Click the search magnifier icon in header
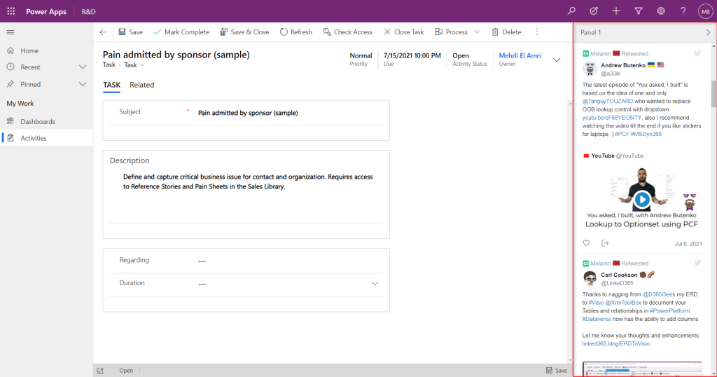The width and height of the screenshot is (717, 377). coord(572,11)
